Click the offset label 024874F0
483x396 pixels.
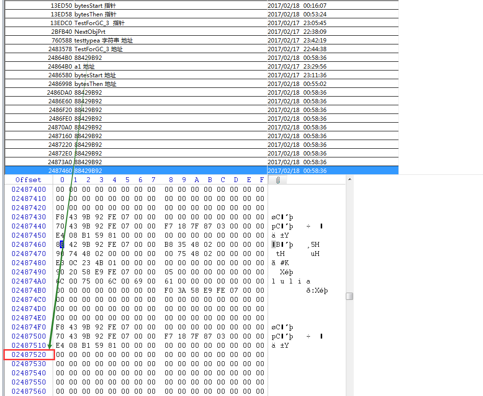[x=28, y=327]
